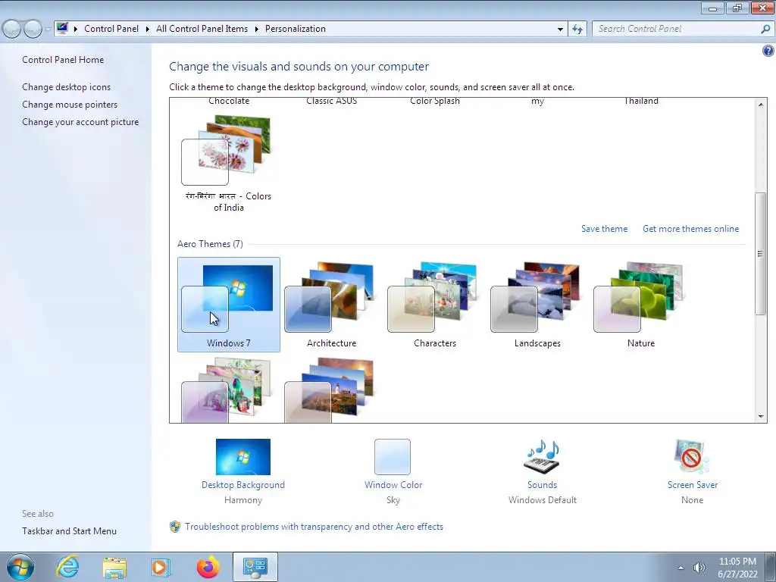Image resolution: width=776 pixels, height=582 pixels.
Task: Open Window Color swatch settings
Action: pos(393,457)
